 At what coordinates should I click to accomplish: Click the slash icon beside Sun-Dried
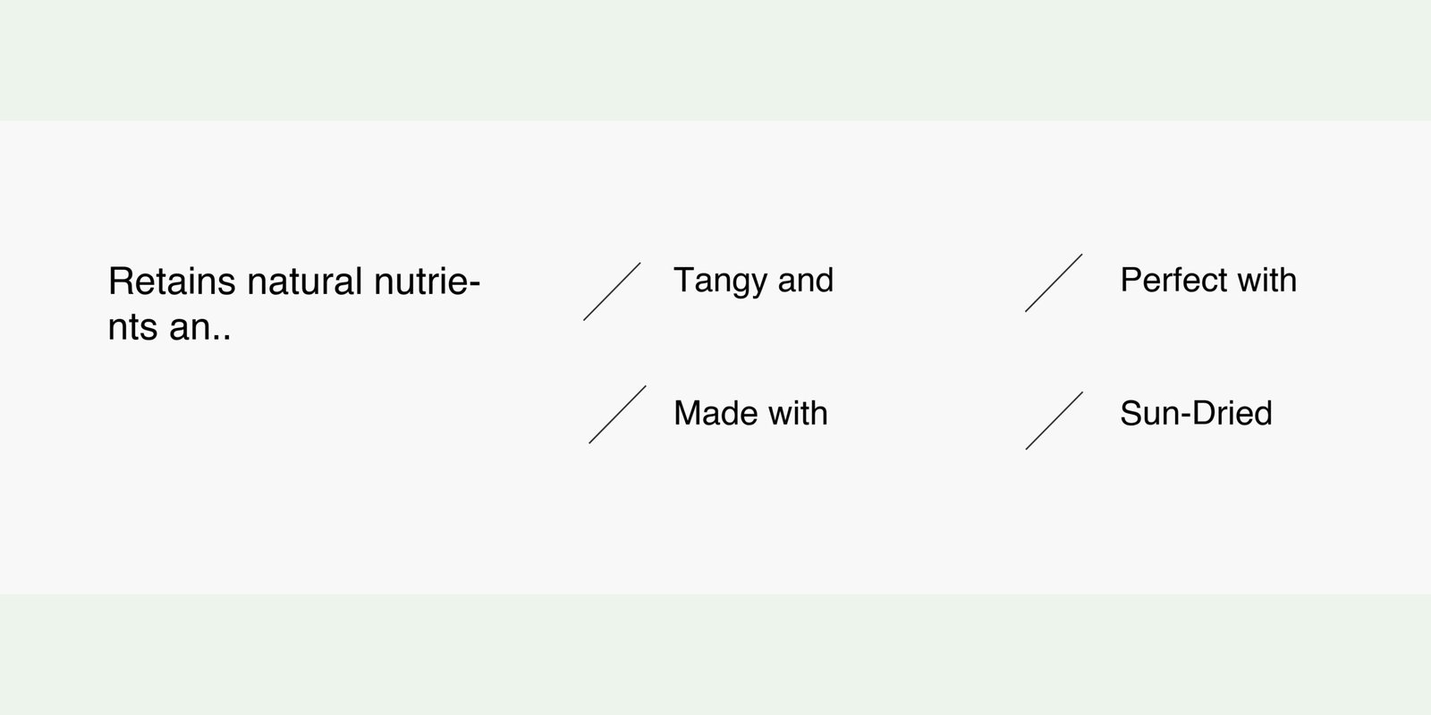click(1054, 420)
